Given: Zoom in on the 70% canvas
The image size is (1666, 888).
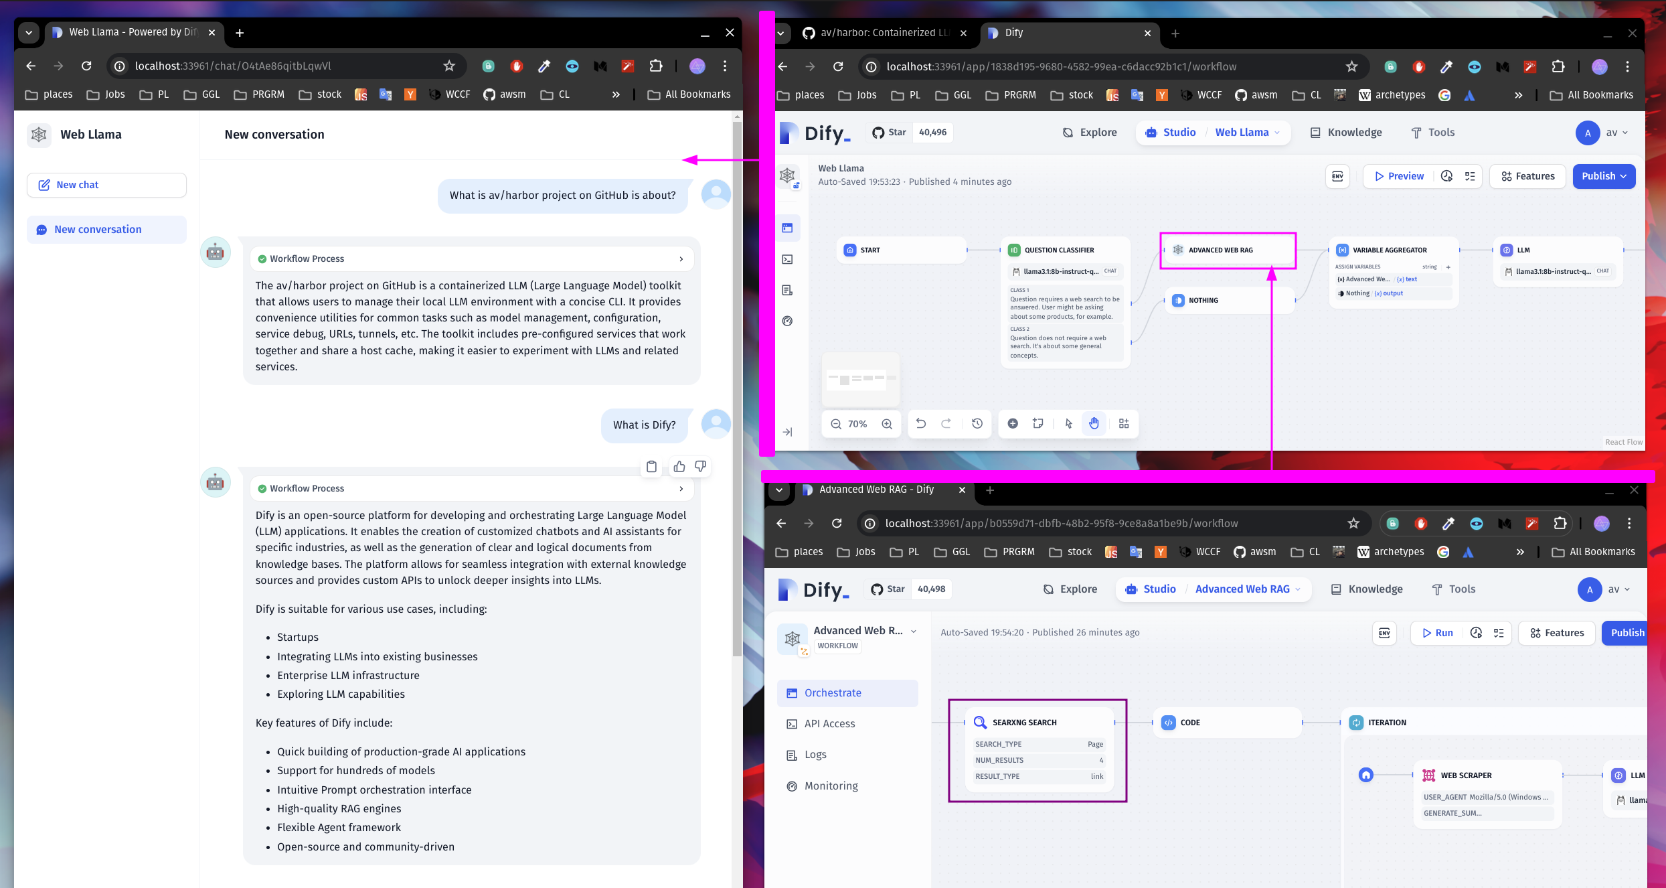Looking at the screenshot, I should pyautogui.click(x=887, y=424).
